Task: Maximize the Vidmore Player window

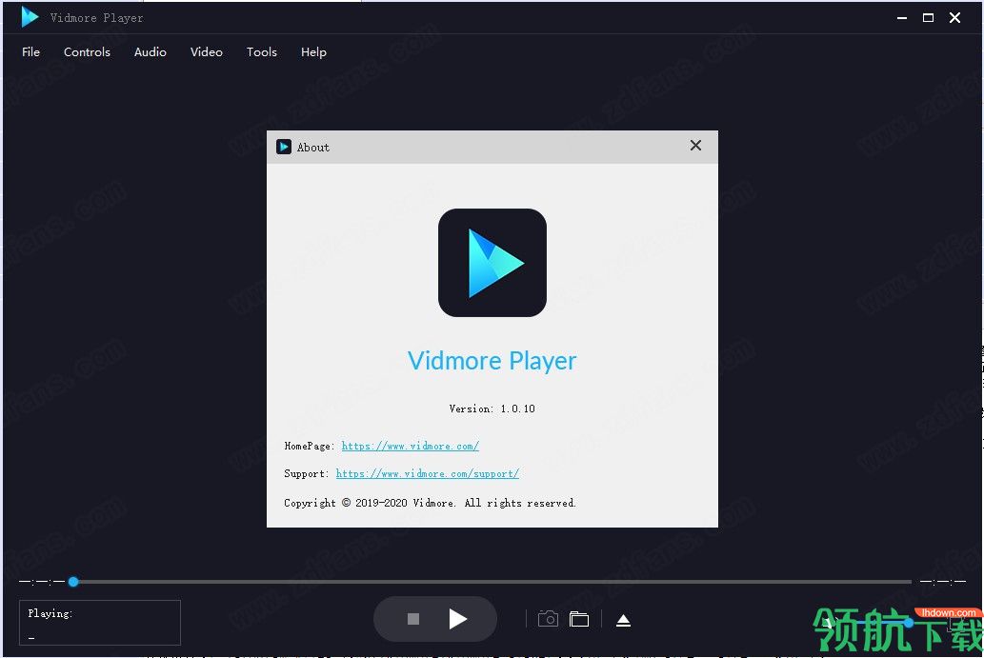Action: click(x=928, y=18)
